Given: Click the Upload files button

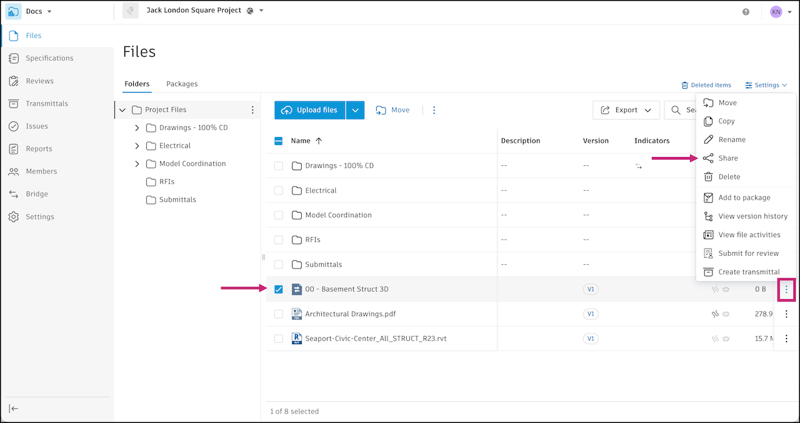Looking at the screenshot, I should (310, 110).
